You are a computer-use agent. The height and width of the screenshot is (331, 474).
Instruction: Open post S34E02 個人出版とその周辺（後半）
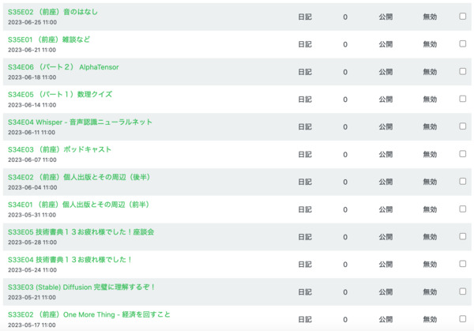coord(79,177)
